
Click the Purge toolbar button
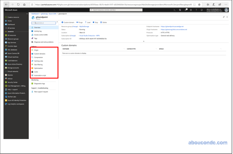coord(80,22)
